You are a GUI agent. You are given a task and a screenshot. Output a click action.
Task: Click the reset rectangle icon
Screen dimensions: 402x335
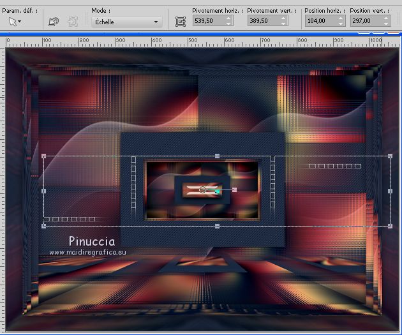point(54,22)
